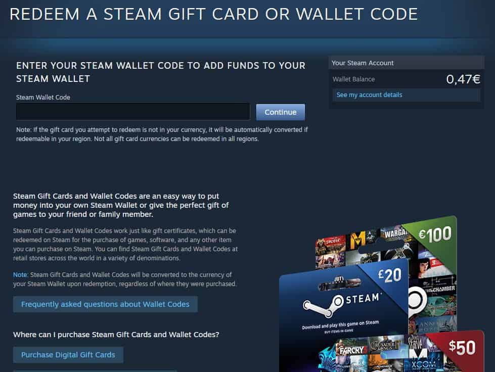Click the Wallet Balance label

coord(353,79)
